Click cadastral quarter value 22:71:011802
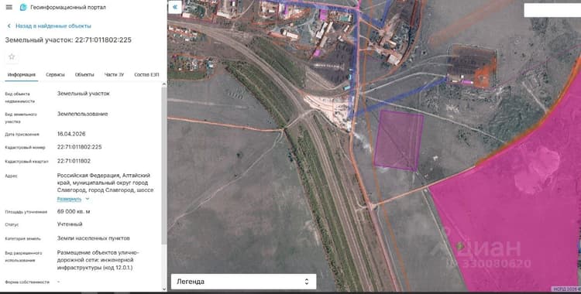This screenshot has width=581, height=294. tap(74, 161)
